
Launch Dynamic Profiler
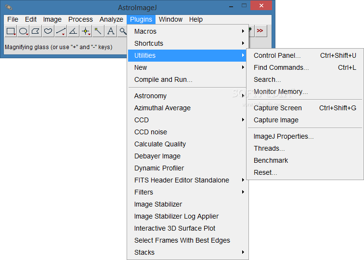tap(188, 168)
